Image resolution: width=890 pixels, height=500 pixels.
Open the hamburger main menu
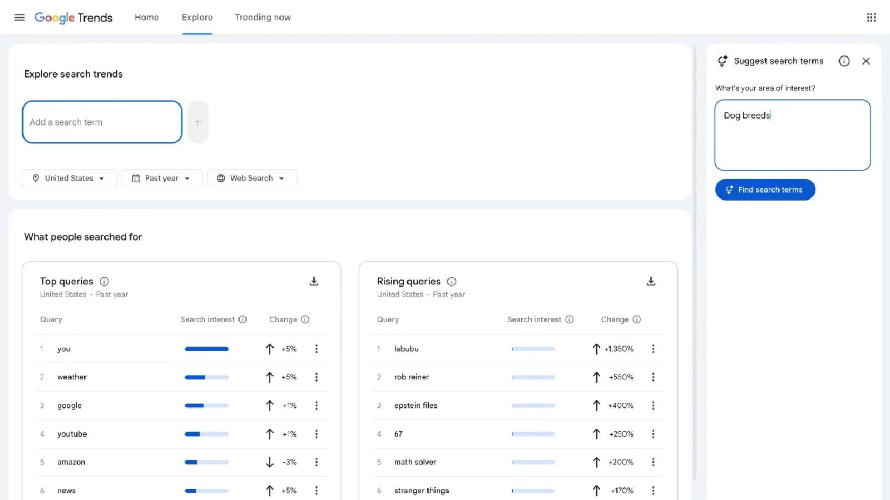click(x=19, y=17)
